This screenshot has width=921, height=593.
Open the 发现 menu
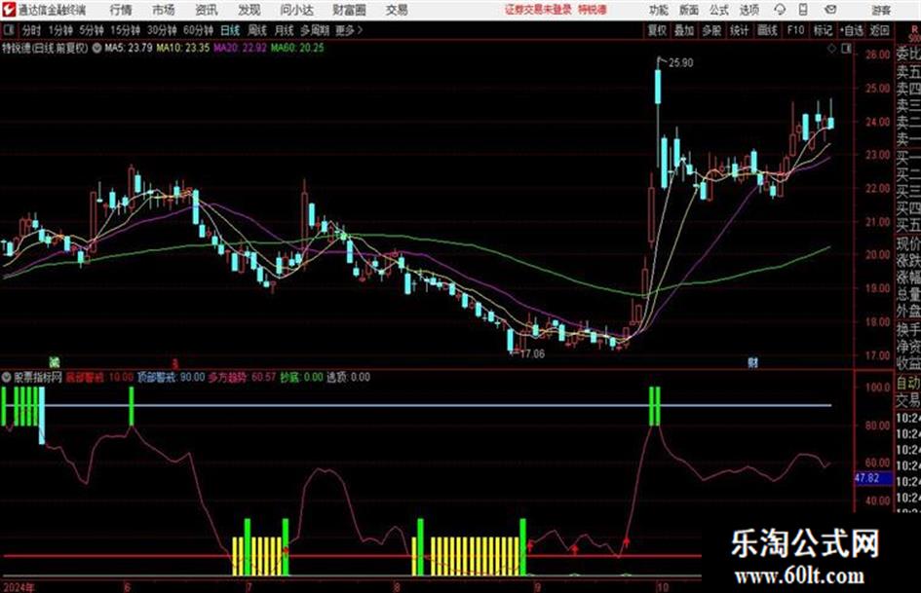pos(249,10)
